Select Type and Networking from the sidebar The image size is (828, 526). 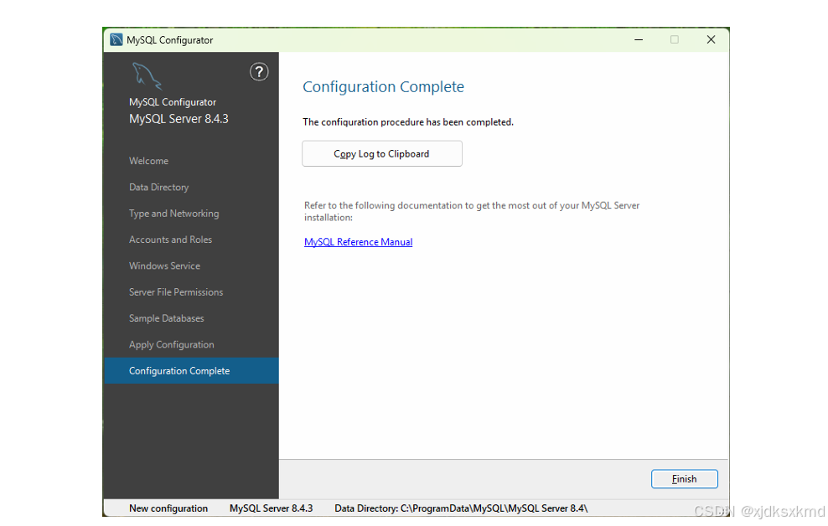point(173,213)
